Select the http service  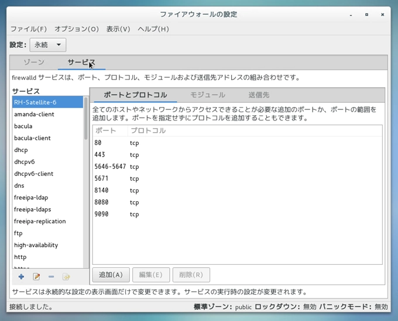point(48,257)
